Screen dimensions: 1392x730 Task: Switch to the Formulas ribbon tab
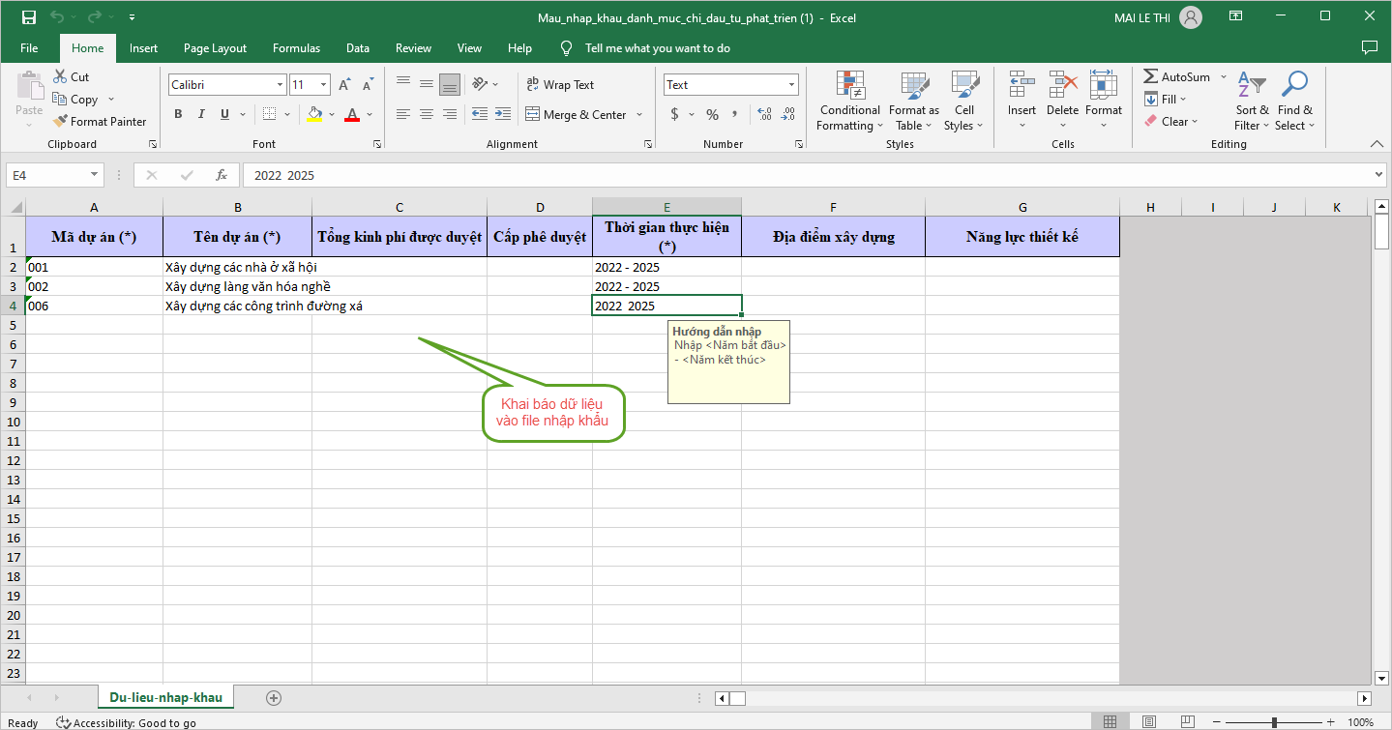296,48
